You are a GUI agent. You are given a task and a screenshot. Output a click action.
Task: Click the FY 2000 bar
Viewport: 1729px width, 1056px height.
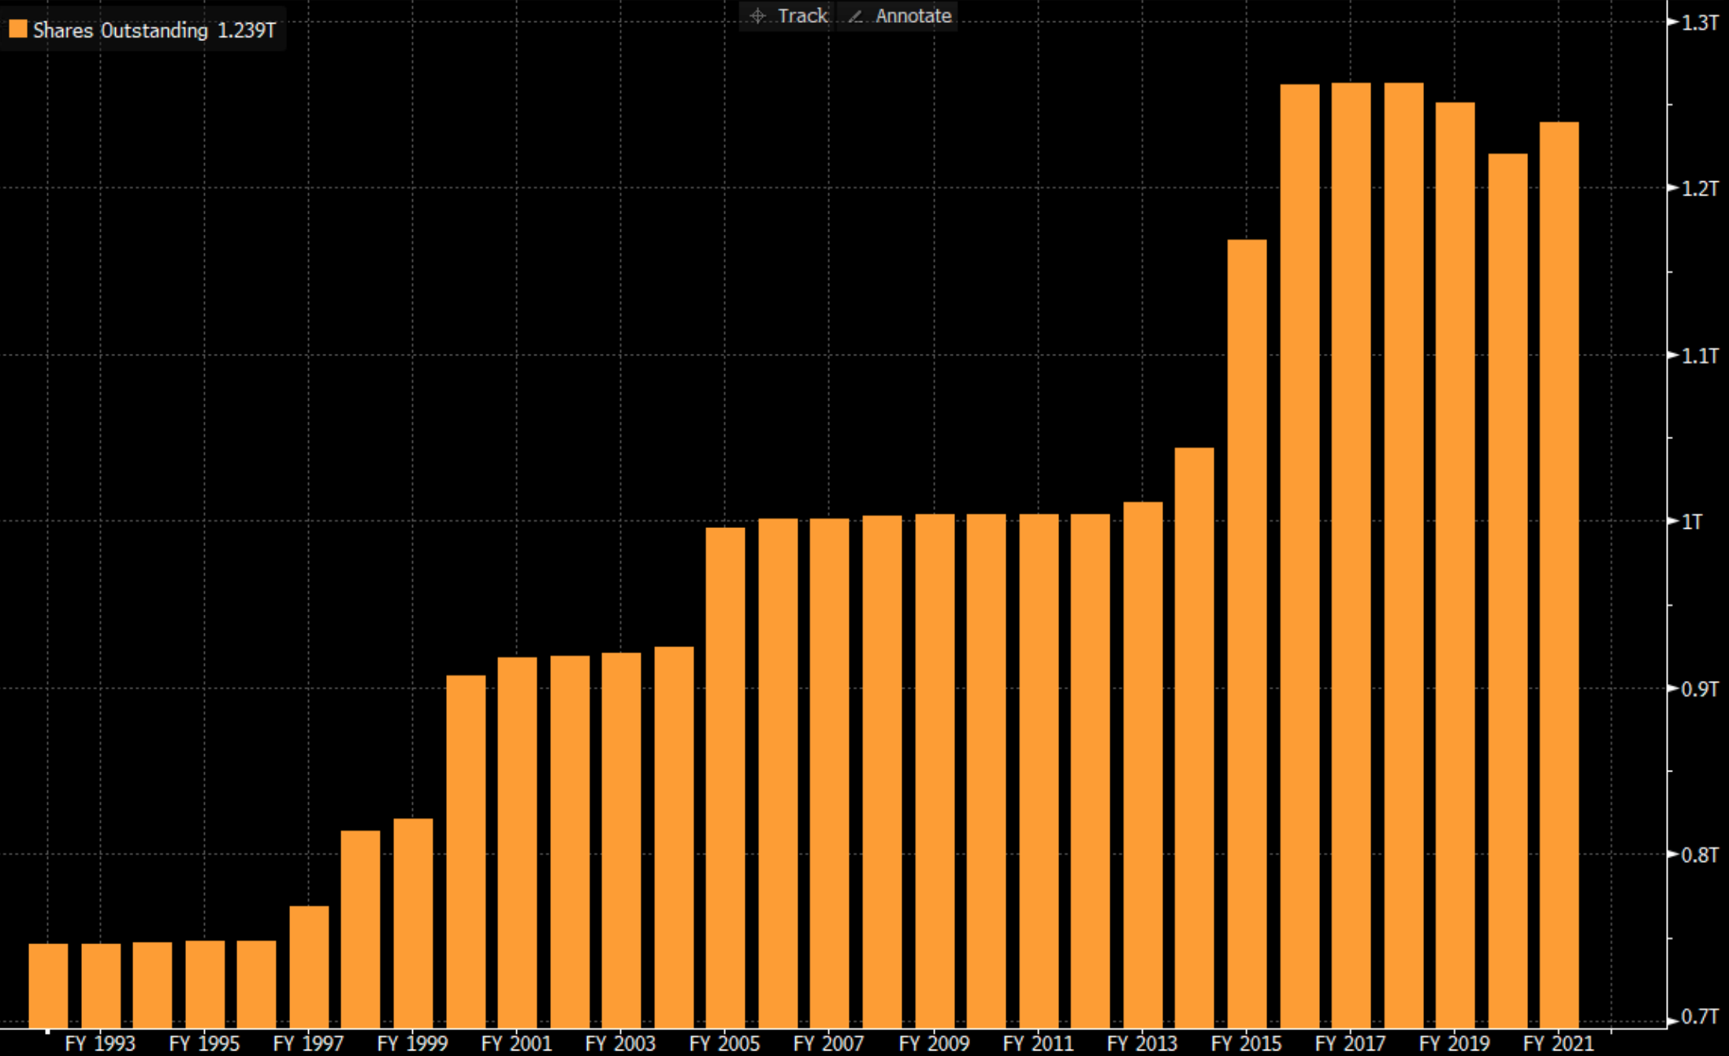466,851
